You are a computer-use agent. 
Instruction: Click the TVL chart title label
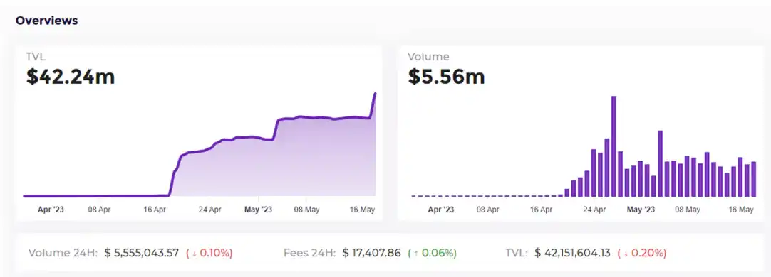pyautogui.click(x=36, y=56)
